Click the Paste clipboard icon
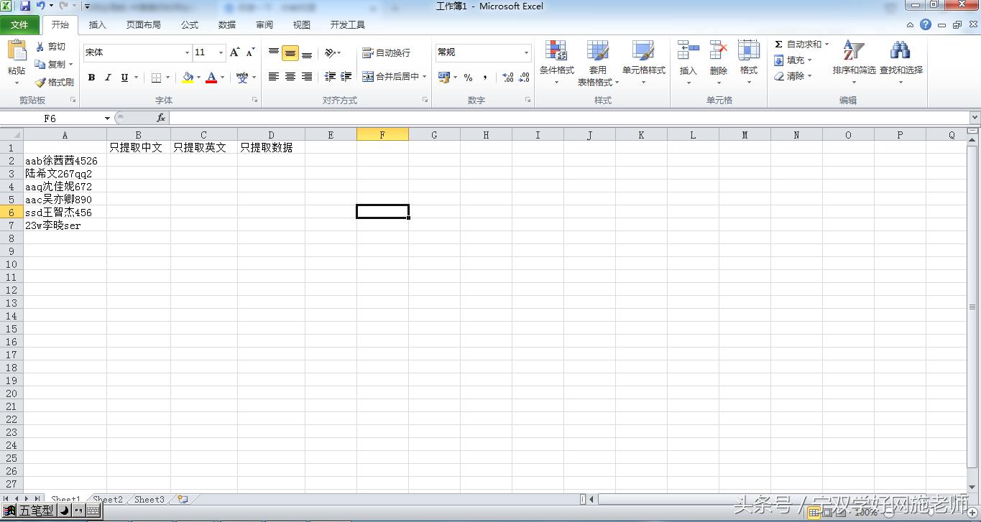Viewport: 981px width, 522px height. tap(17, 50)
